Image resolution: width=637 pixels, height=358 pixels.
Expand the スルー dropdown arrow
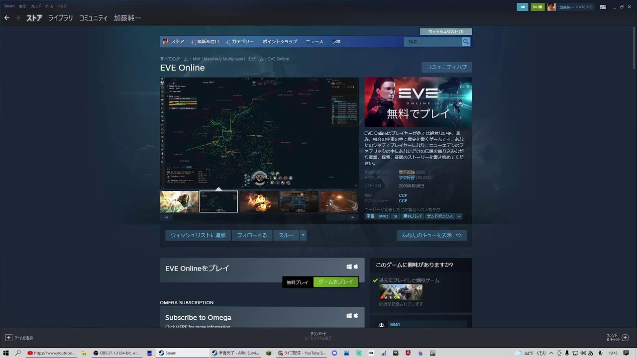click(303, 235)
